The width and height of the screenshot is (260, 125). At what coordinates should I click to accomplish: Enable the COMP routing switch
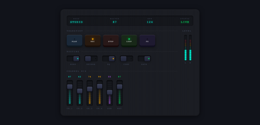(126, 58)
